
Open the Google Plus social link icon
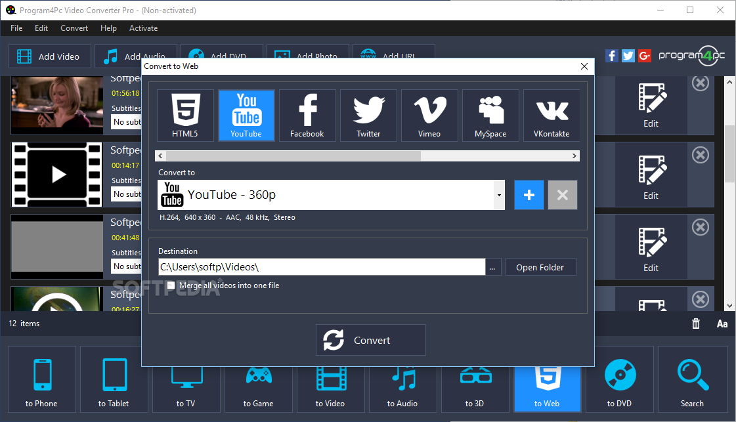pos(645,56)
